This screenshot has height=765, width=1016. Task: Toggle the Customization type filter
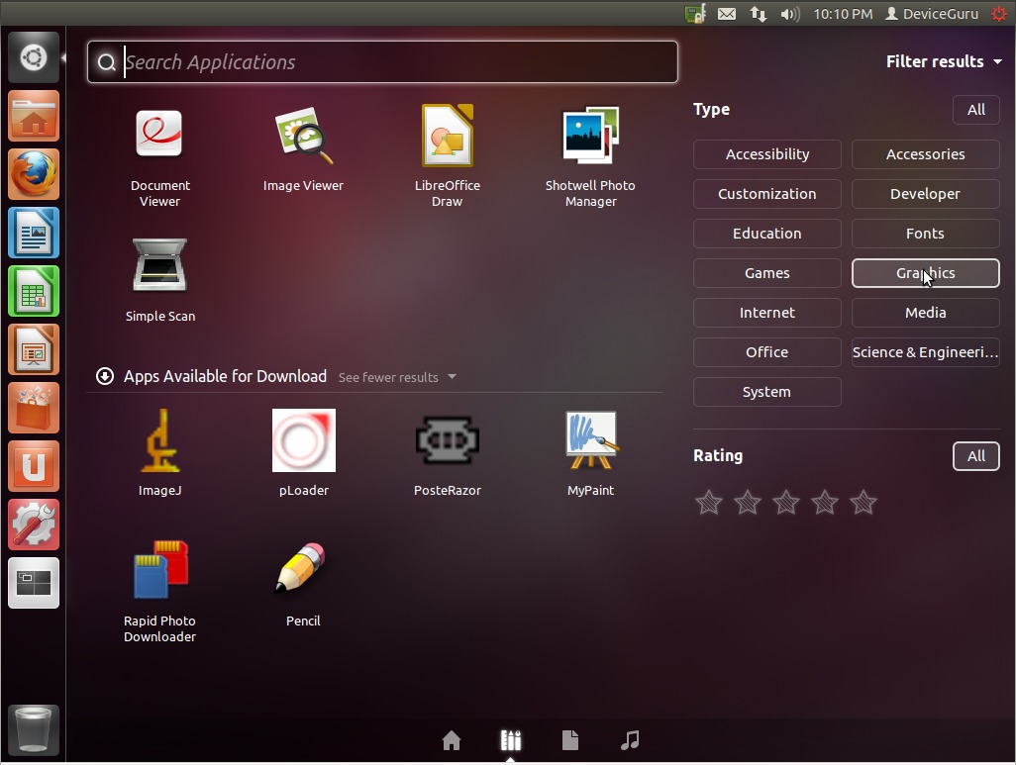(767, 194)
